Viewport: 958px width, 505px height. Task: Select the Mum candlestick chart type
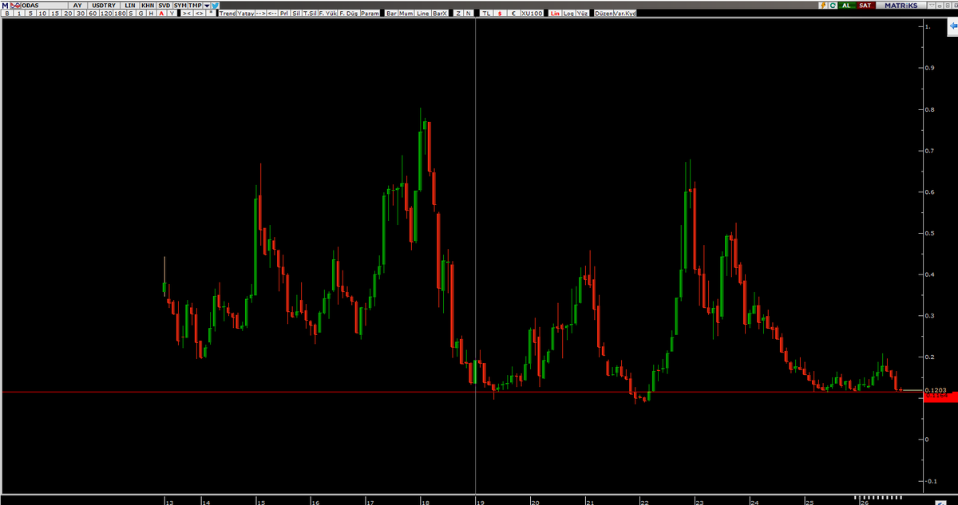[x=406, y=14]
